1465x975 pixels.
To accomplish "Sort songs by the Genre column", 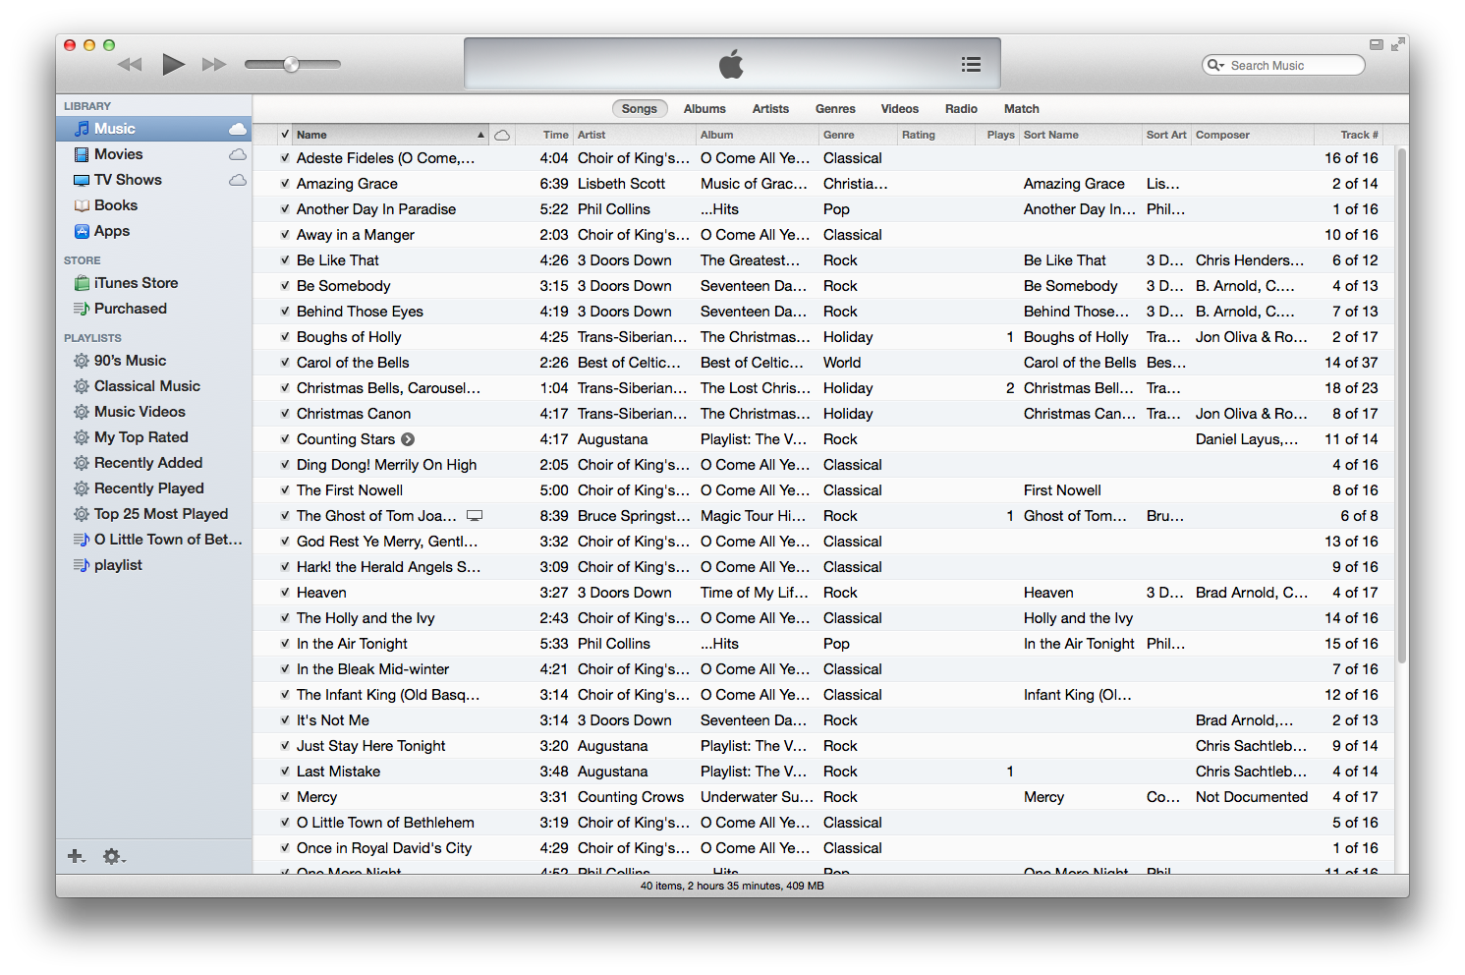I will tap(858, 135).
